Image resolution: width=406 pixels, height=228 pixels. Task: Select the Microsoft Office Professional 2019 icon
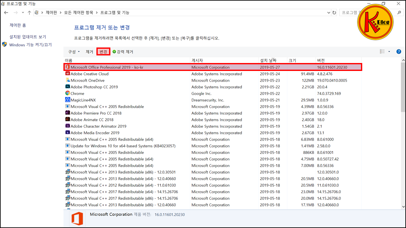pyautogui.click(x=67, y=67)
